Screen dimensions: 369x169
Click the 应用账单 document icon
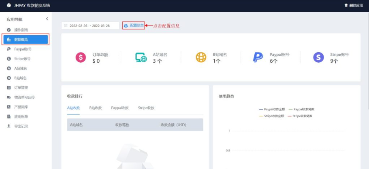pyautogui.click(x=9, y=116)
